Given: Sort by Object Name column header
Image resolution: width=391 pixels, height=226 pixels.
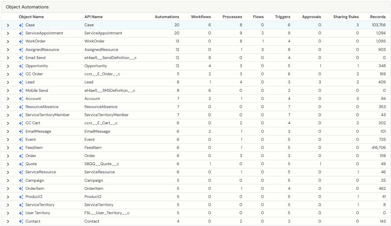Looking at the screenshot, I should (x=31, y=17).
